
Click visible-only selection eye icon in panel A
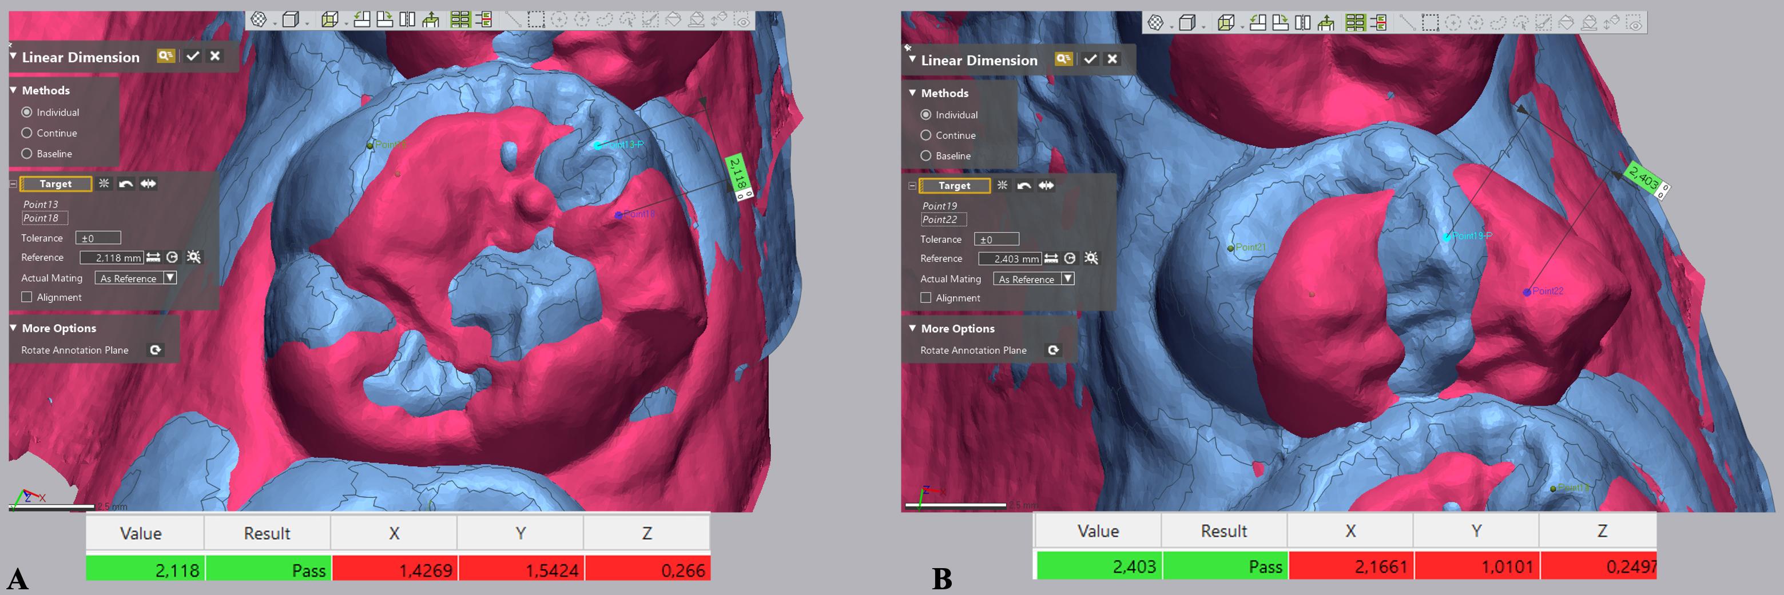(742, 21)
